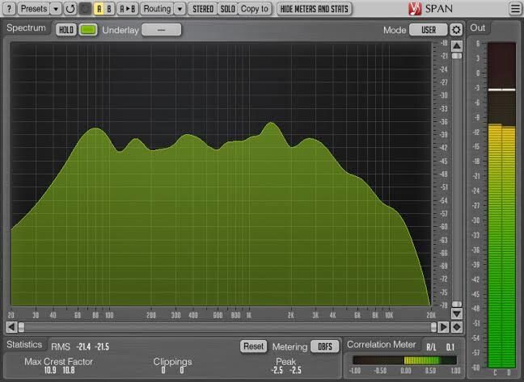Open the Presets menu
Image resolution: width=524 pixels, height=382 pixels.
coord(33,9)
